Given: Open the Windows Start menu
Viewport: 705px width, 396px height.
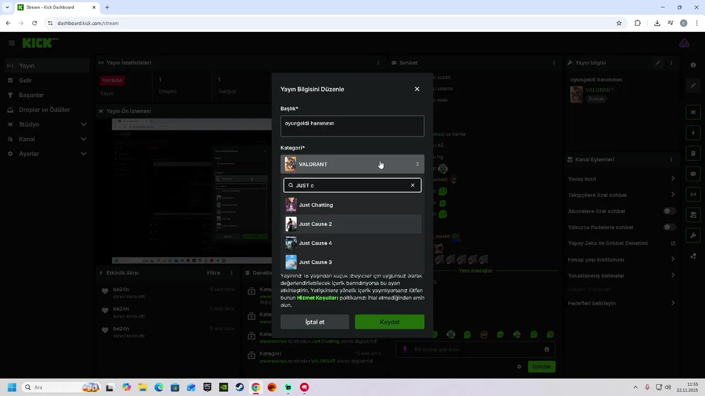Looking at the screenshot, I should [12, 387].
